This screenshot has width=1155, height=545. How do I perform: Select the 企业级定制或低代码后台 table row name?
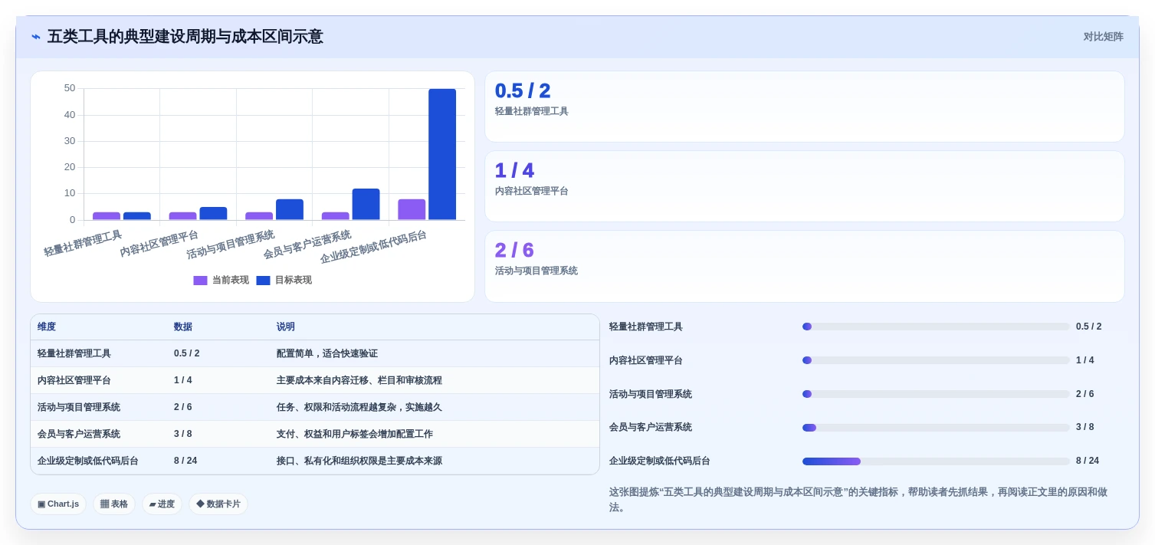pos(88,461)
